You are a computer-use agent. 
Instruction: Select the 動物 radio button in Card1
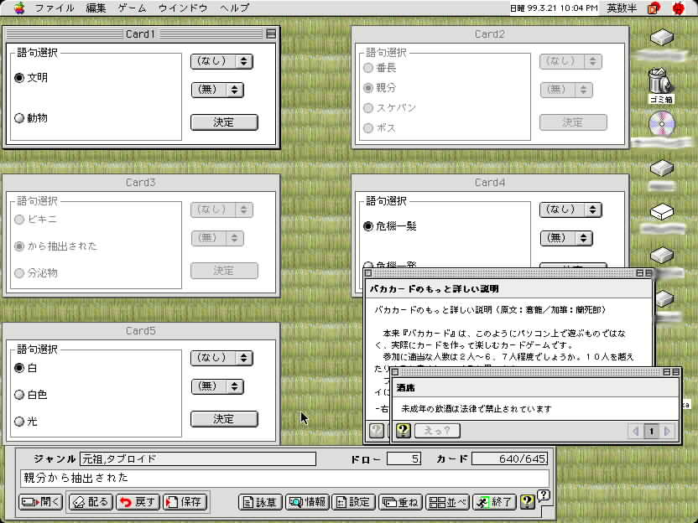click(x=19, y=118)
